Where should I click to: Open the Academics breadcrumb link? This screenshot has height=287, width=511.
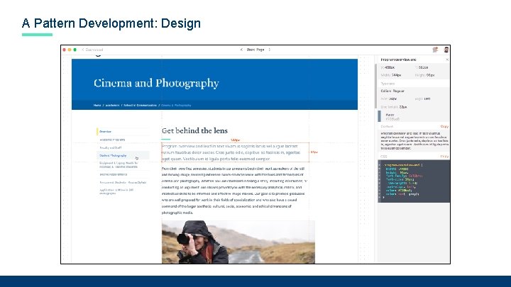pyautogui.click(x=112, y=106)
